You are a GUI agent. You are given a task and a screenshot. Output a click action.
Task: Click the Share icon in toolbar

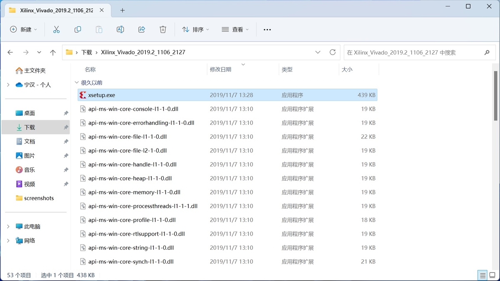(141, 30)
